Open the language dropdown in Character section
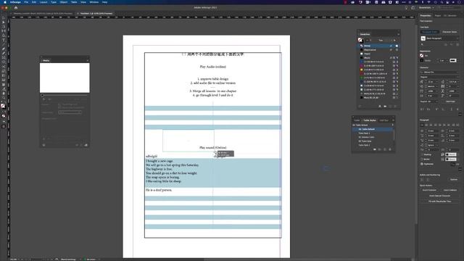The width and height of the screenshot is (464, 261). pyautogui.click(x=429, y=101)
